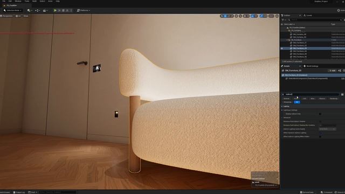The width and height of the screenshot is (345, 194).
Task: Open the Details view options grid icon
Action: (342, 94)
